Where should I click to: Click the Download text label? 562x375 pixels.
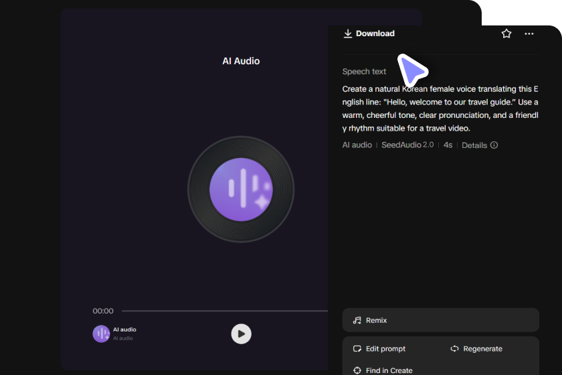[375, 33]
